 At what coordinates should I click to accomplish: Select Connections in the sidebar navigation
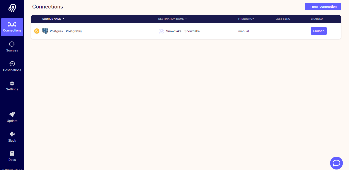(x=12, y=27)
